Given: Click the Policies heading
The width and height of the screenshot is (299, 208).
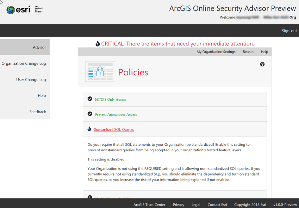Looking at the screenshot, I should [x=133, y=73].
